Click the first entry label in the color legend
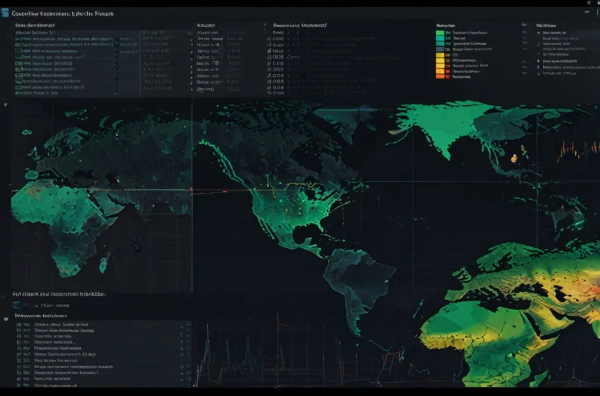Screen dimensions: 600x396 tap(469, 32)
